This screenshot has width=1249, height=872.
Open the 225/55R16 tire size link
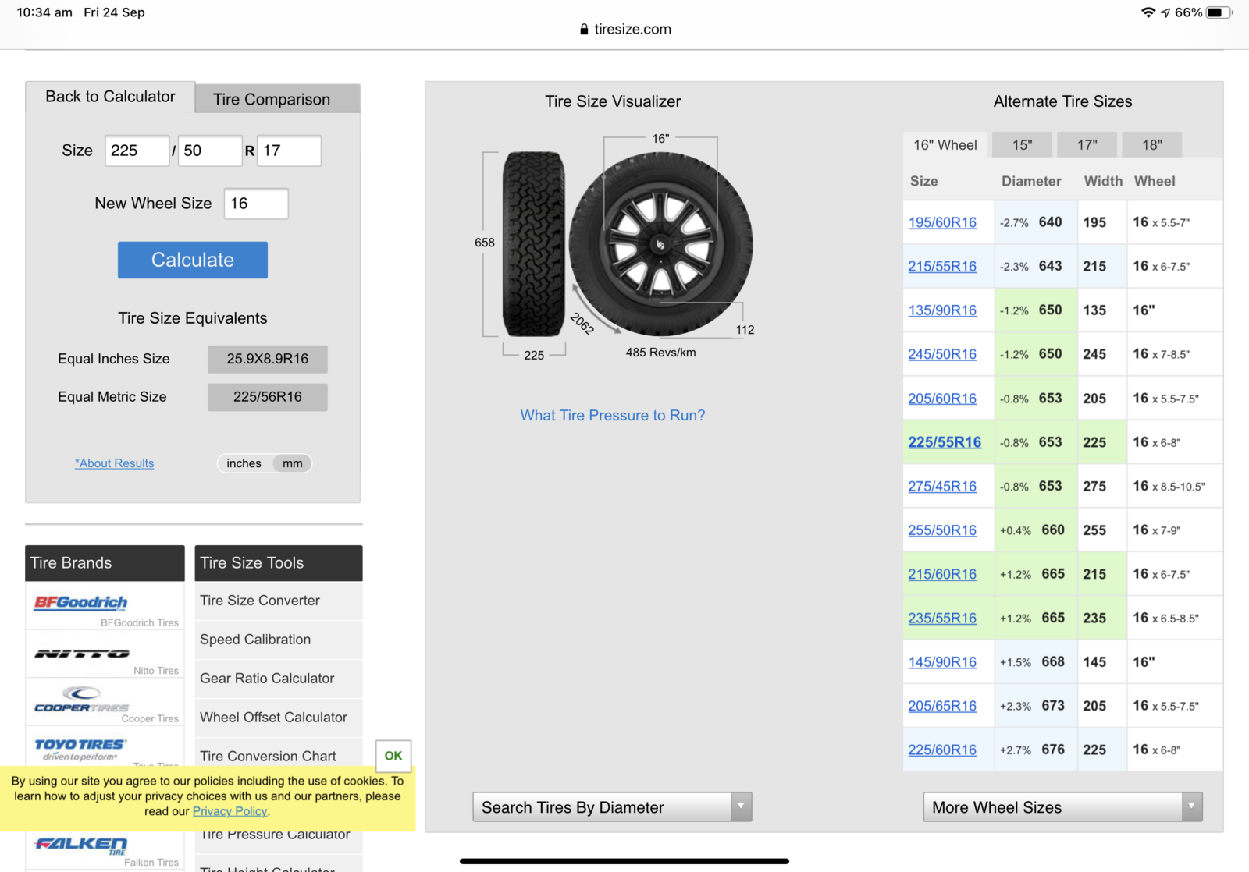(945, 442)
